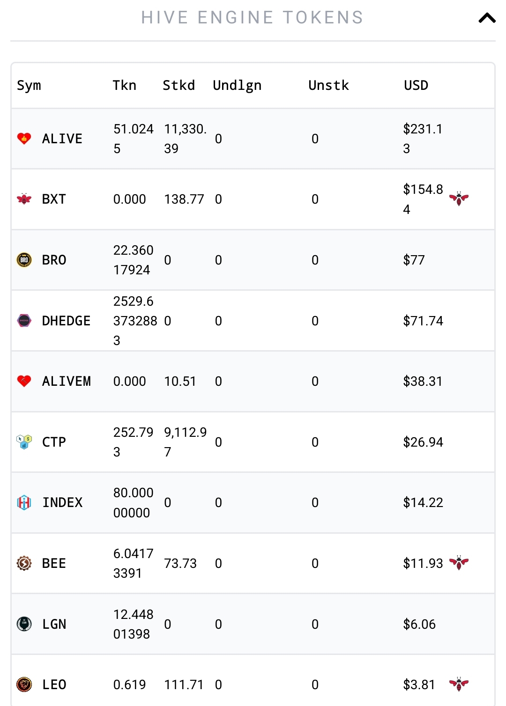Sort by the USD column header
The height and width of the screenshot is (706, 506).
pyautogui.click(x=416, y=85)
